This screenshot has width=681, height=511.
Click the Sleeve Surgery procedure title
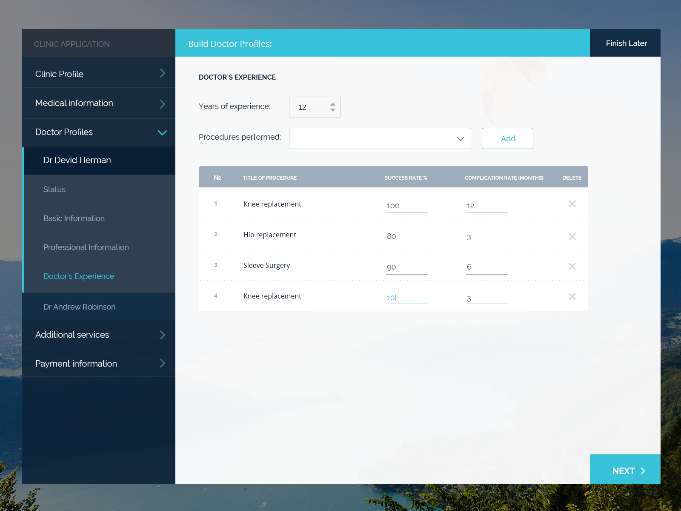point(266,265)
